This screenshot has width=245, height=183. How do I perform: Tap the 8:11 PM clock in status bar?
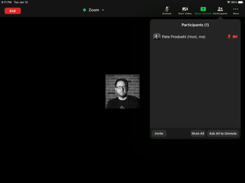point(7,2)
